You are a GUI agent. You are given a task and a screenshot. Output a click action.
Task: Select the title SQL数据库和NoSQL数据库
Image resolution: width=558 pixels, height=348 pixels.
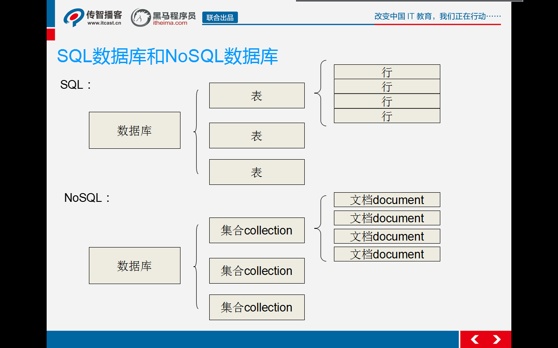coord(167,57)
